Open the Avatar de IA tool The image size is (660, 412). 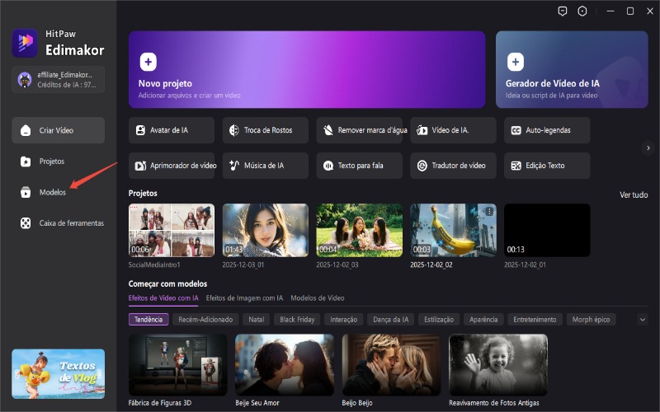click(172, 130)
